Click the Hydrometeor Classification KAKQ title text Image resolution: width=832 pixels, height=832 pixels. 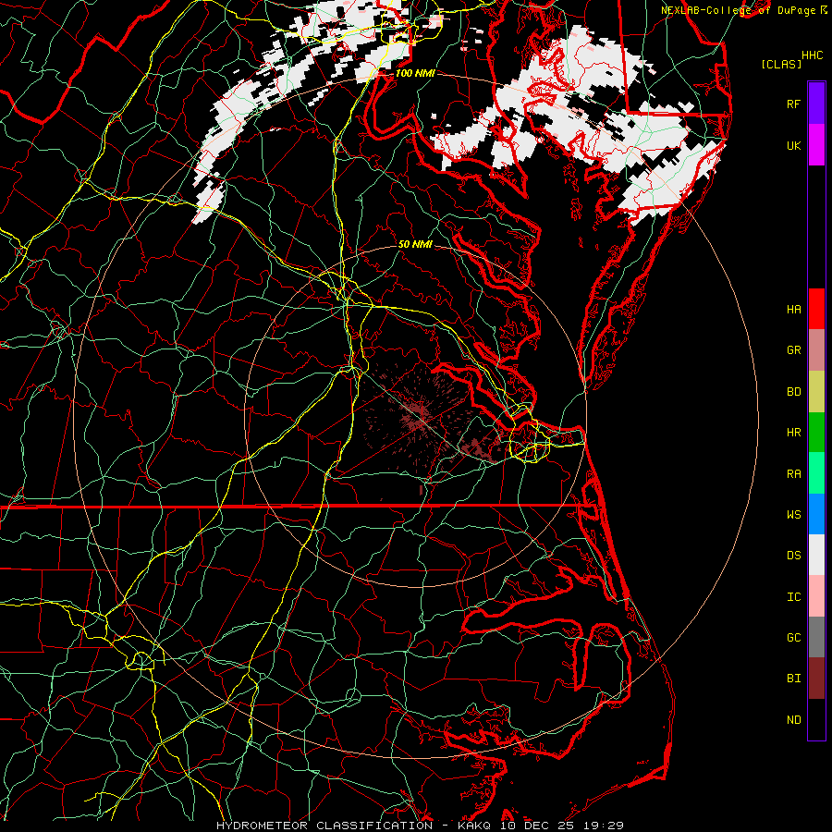pos(421,826)
